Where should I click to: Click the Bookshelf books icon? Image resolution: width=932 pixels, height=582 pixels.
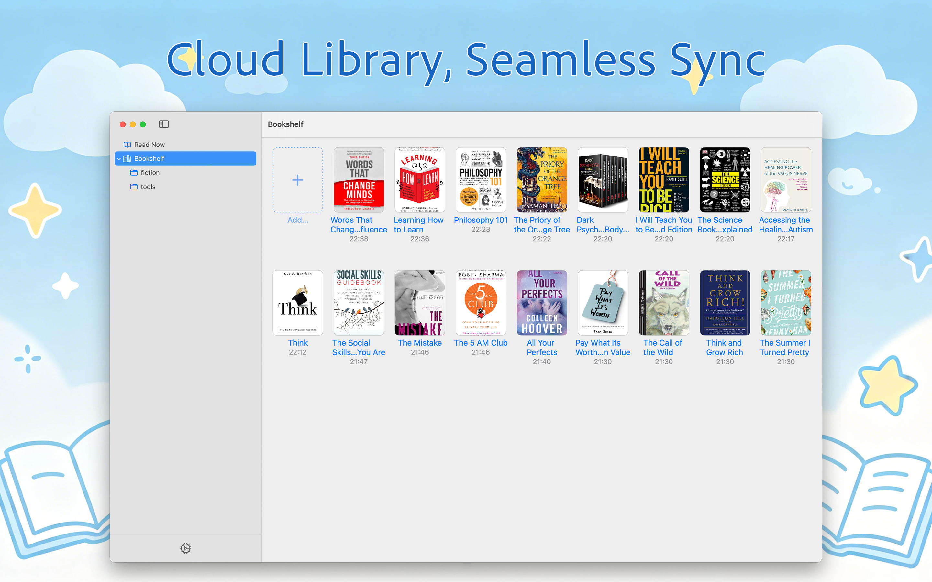[x=127, y=158]
